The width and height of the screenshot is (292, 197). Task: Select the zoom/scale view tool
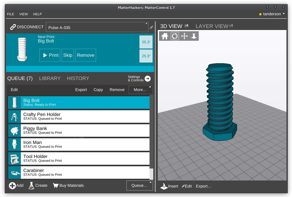pos(194,36)
